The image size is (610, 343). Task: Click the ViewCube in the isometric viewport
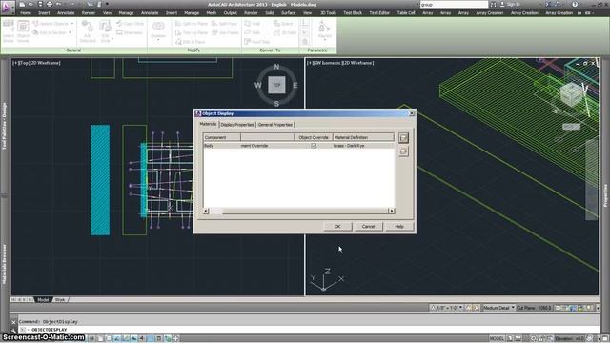[x=571, y=94]
